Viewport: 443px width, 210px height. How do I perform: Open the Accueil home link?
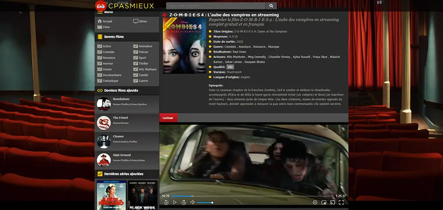click(x=105, y=21)
